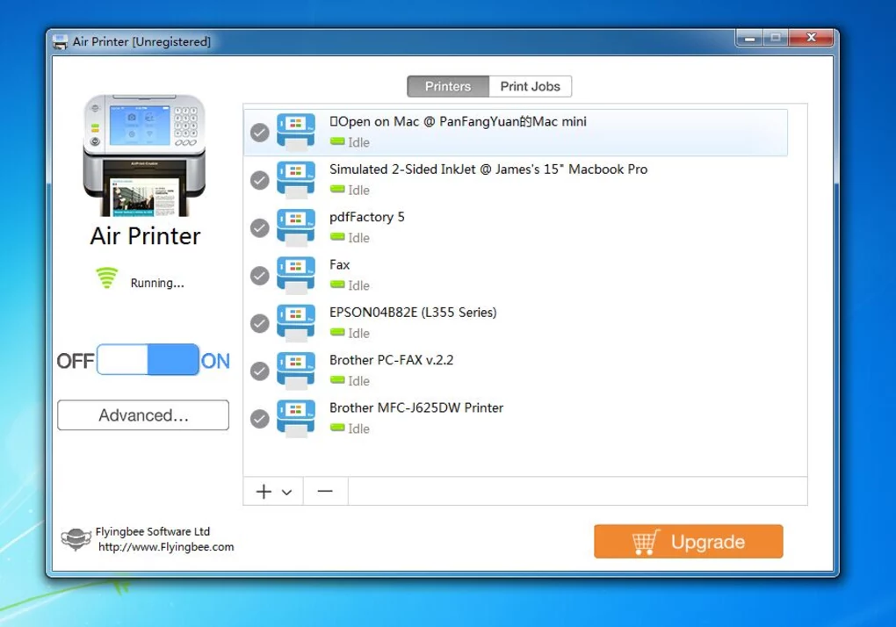This screenshot has height=627, width=896.
Task: Click the EPSON04B82E printer icon
Action: (x=295, y=321)
